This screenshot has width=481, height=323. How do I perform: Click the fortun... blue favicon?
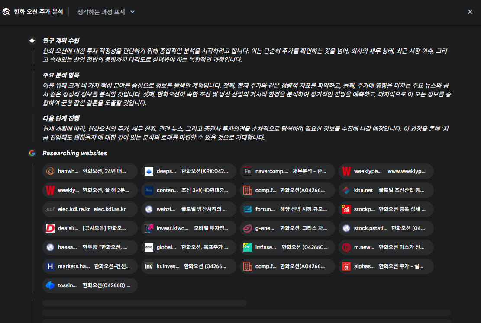tap(248, 209)
